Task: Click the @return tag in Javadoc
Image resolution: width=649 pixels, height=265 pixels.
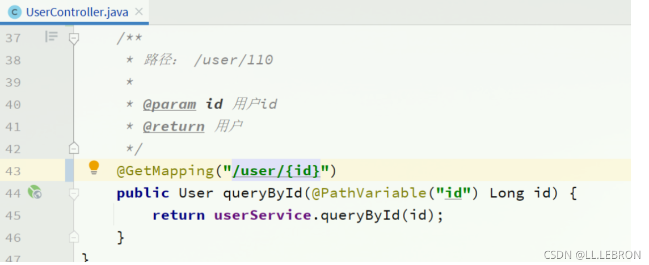Action: (x=174, y=127)
